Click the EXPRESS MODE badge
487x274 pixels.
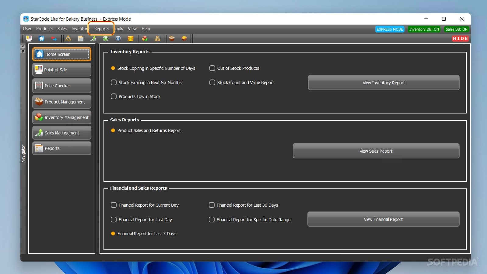(390, 29)
